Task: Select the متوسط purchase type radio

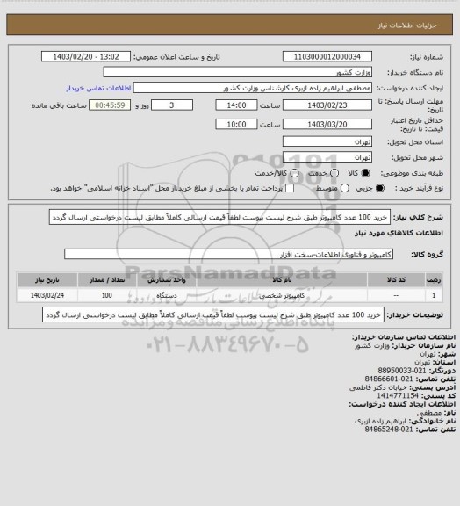Action: [345, 188]
